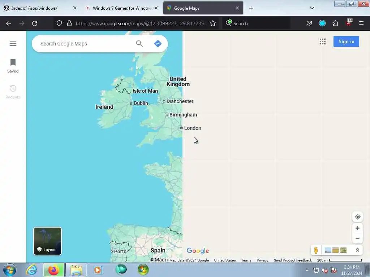370x277 pixels.
Task: Open the tracking protection shield icon
Action: (59, 23)
